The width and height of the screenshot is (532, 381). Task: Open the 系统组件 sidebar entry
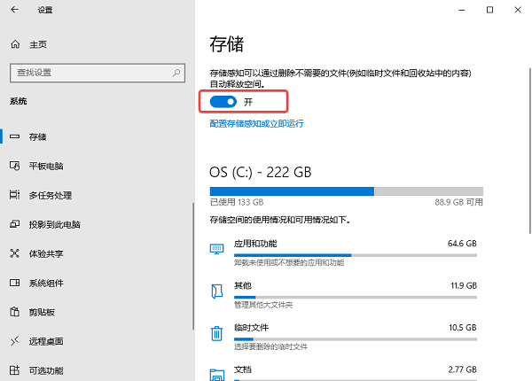click(x=46, y=283)
